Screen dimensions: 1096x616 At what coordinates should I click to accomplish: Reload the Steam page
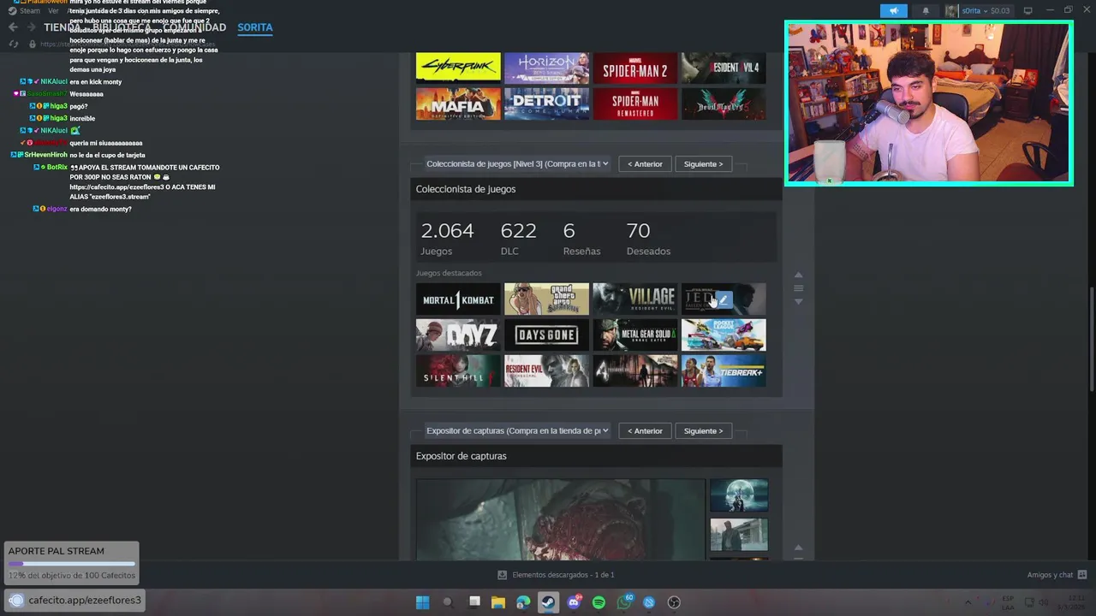(13, 44)
